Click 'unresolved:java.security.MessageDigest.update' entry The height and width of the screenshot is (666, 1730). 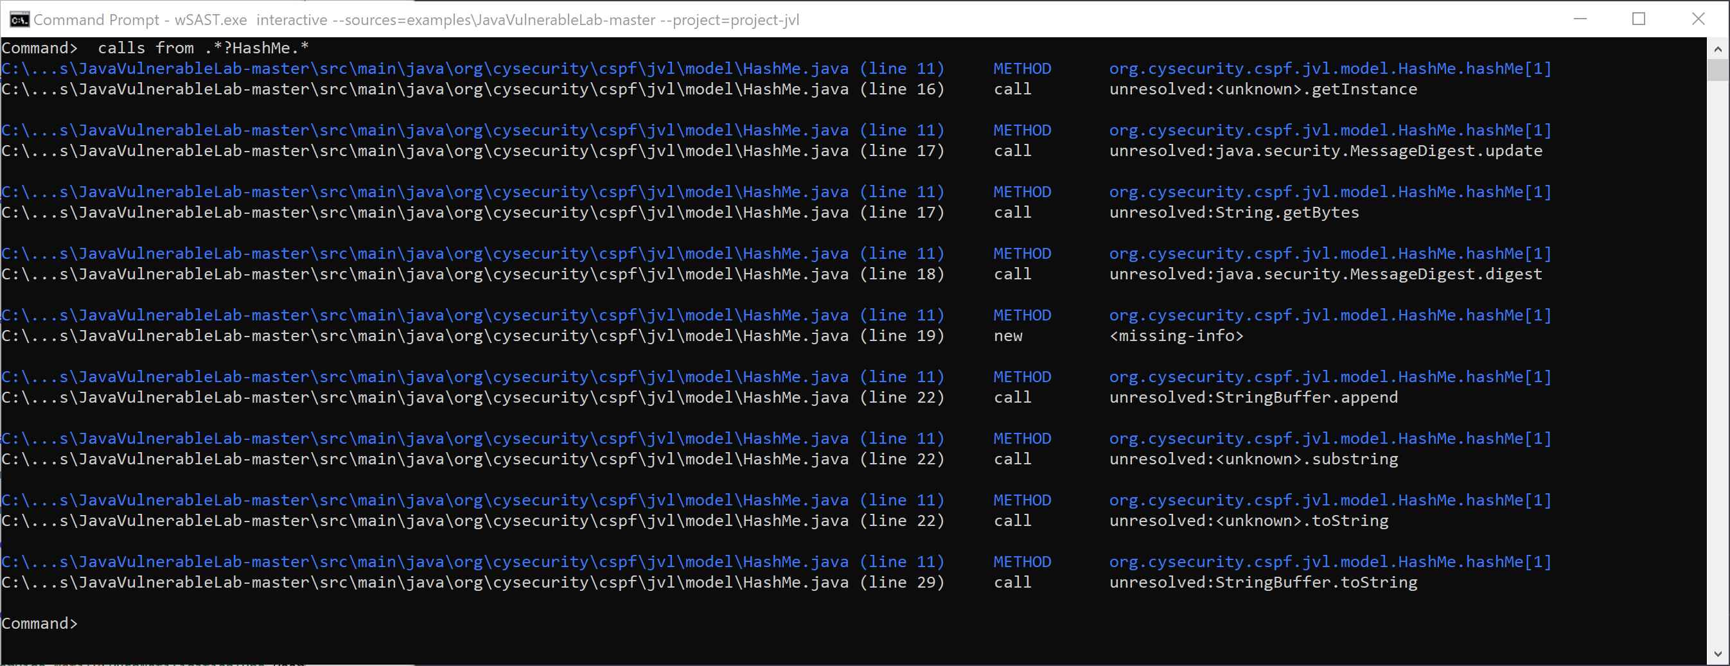pyautogui.click(x=1325, y=150)
